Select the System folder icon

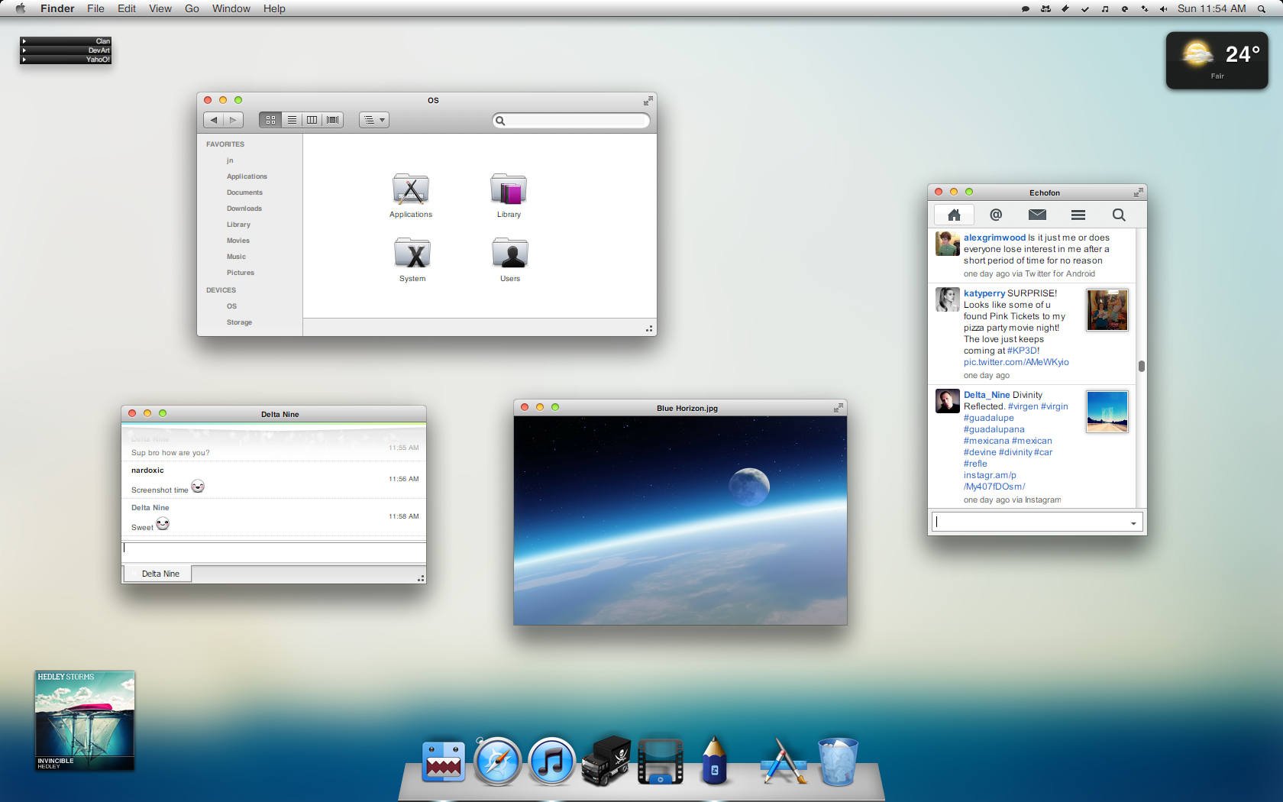click(412, 253)
